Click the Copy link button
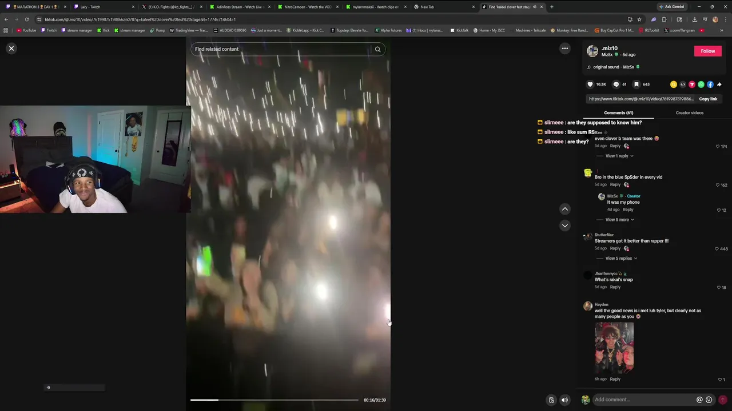 pos(708,99)
